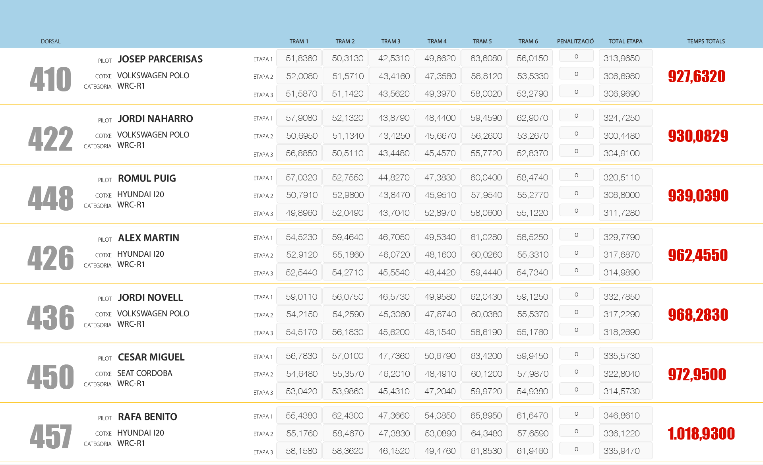Viewport: 763px width, 465px height.
Task: Click total time 1.018,9300 in red
Action: point(701,434)
